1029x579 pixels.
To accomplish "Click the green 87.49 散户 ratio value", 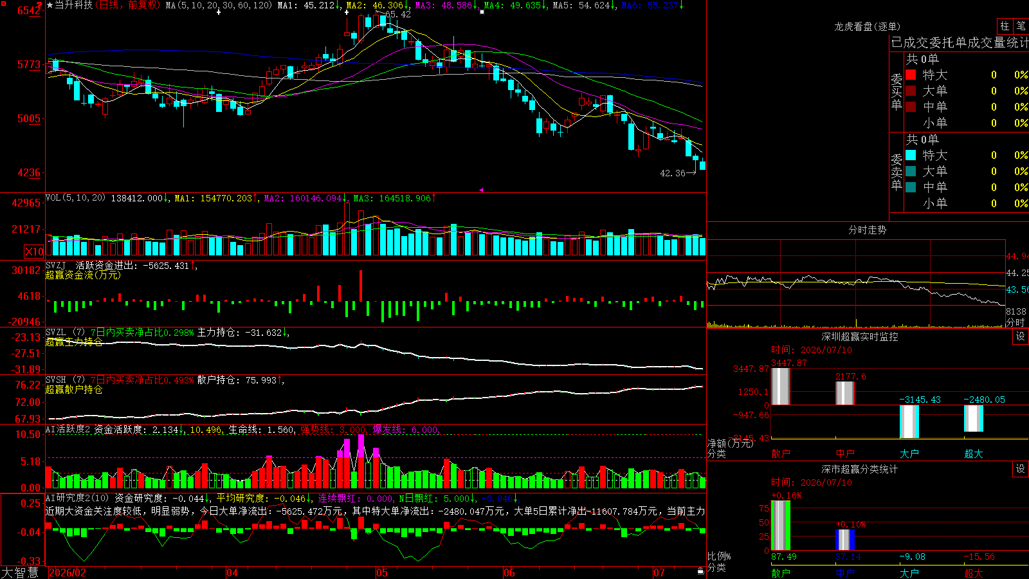I will pyautogui.click(x=784, y=556).
